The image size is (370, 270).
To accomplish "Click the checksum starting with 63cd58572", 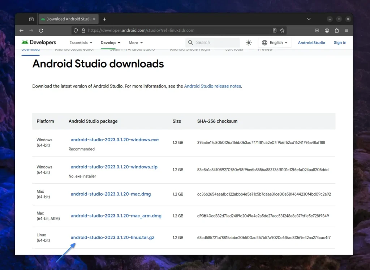I will tap(264, 238).
